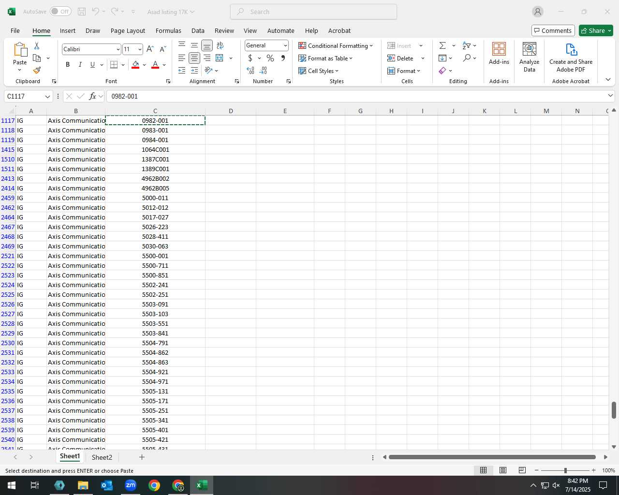Click Delete cells button
The width and height of the screenshot is (619, 495).
click(x=400, y=58)
